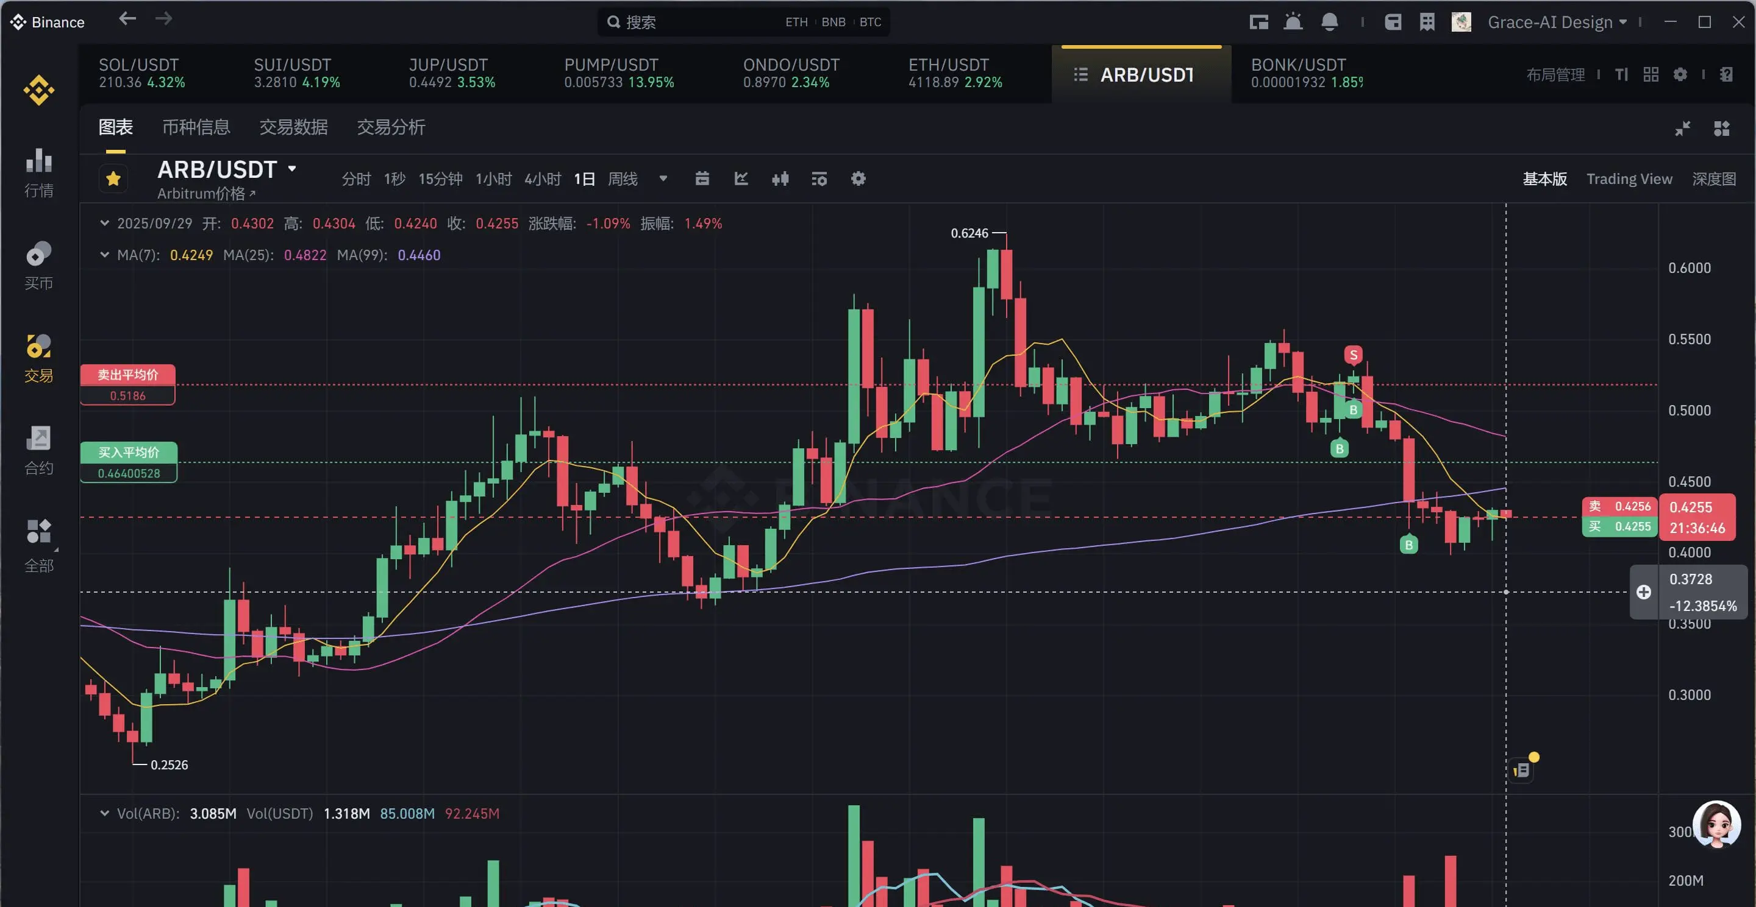Select the 周线 interval

click(x=623, y=178)
